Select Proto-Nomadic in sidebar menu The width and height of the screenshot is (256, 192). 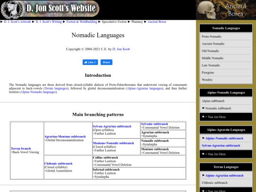click(x=226, y=37)
